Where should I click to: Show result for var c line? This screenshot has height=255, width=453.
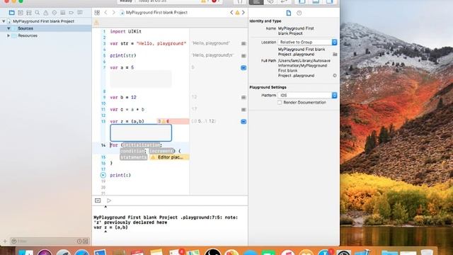point(243,110)
